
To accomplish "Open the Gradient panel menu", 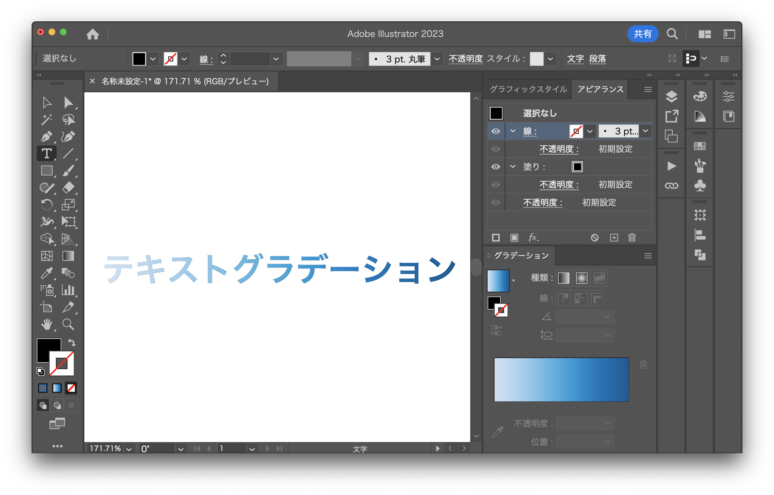I will [x=648, y=256].
